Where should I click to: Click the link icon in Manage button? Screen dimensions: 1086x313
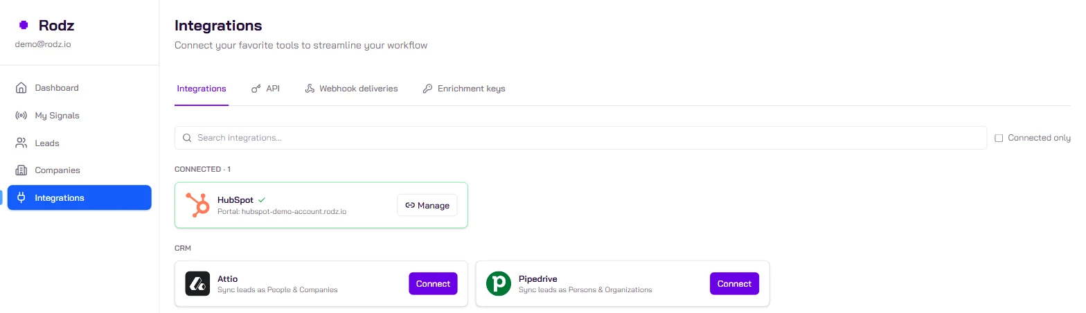(x=410, y=206)
